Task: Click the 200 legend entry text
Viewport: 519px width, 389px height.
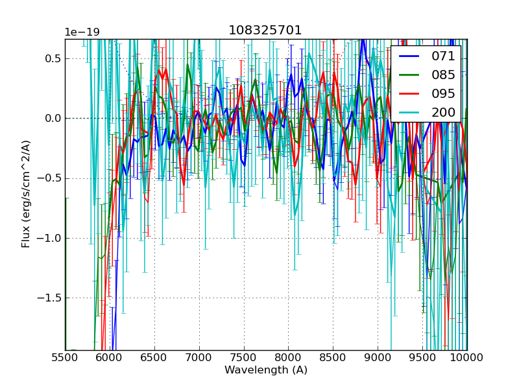Action: pyautogui.click(x=443, y=113)
